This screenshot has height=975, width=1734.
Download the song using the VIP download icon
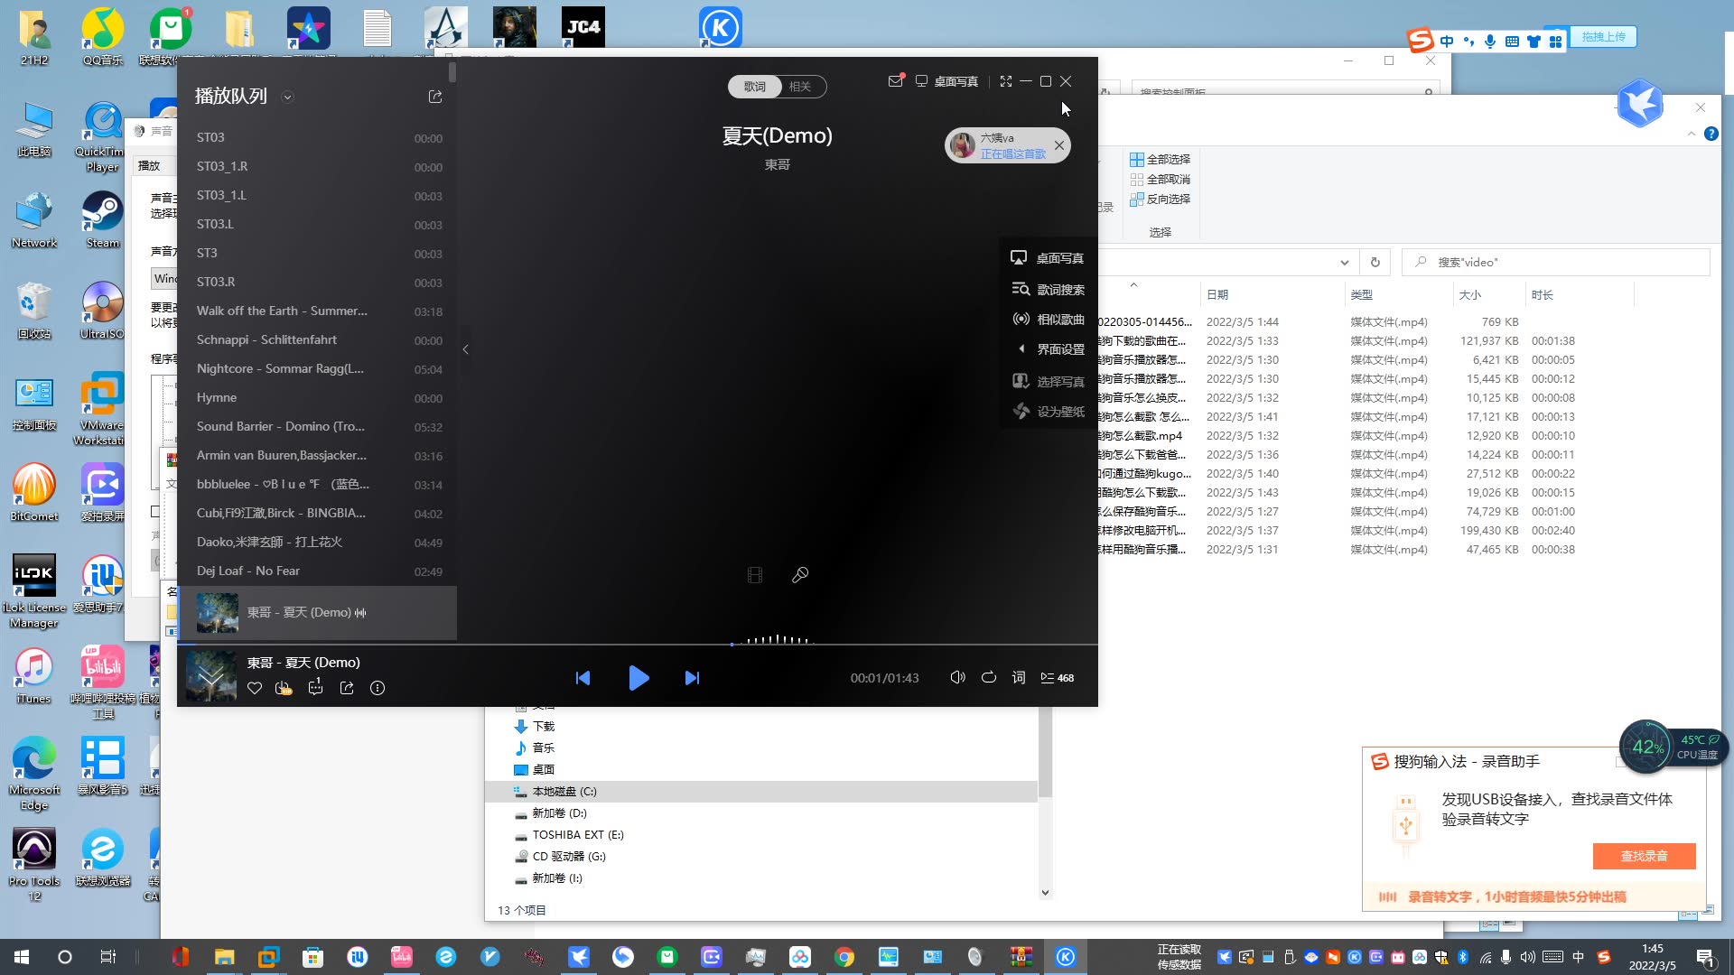coord(284,689)
